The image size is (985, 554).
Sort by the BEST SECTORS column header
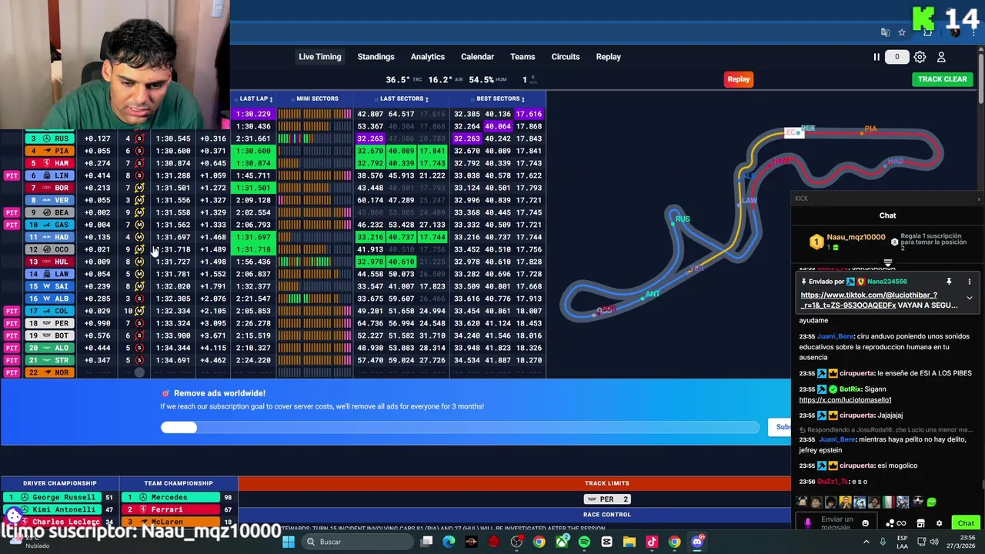click(500, 98)
